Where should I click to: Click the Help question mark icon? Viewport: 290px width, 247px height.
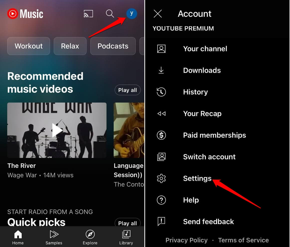161,200
